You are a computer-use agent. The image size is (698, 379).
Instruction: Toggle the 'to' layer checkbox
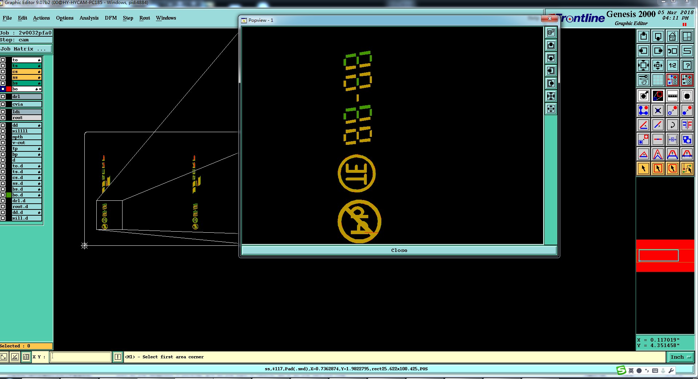pyautogui.click(x=3, y=60)
